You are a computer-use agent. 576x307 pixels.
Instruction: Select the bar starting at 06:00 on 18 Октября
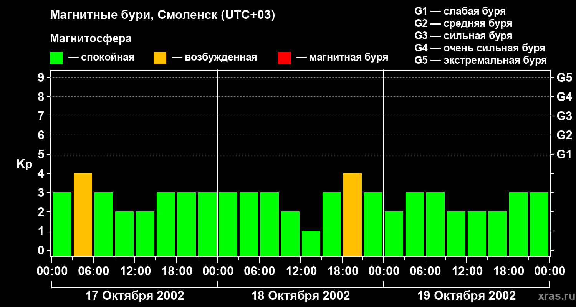click(270, 224)
